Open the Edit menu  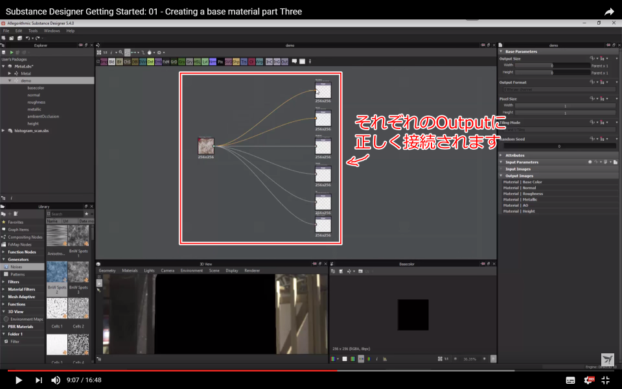(x=19, y=30)
